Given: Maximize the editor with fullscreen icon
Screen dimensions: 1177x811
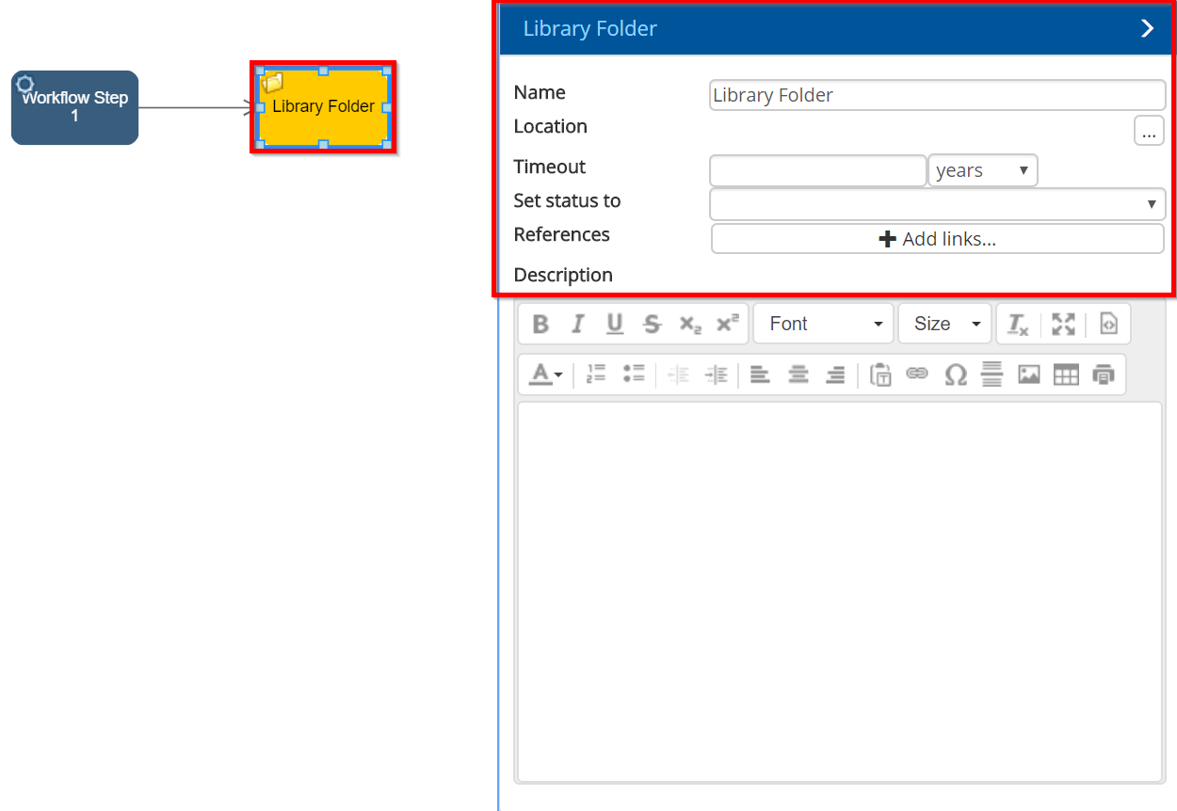Looking at the screenshot, I should (1063, 324).
